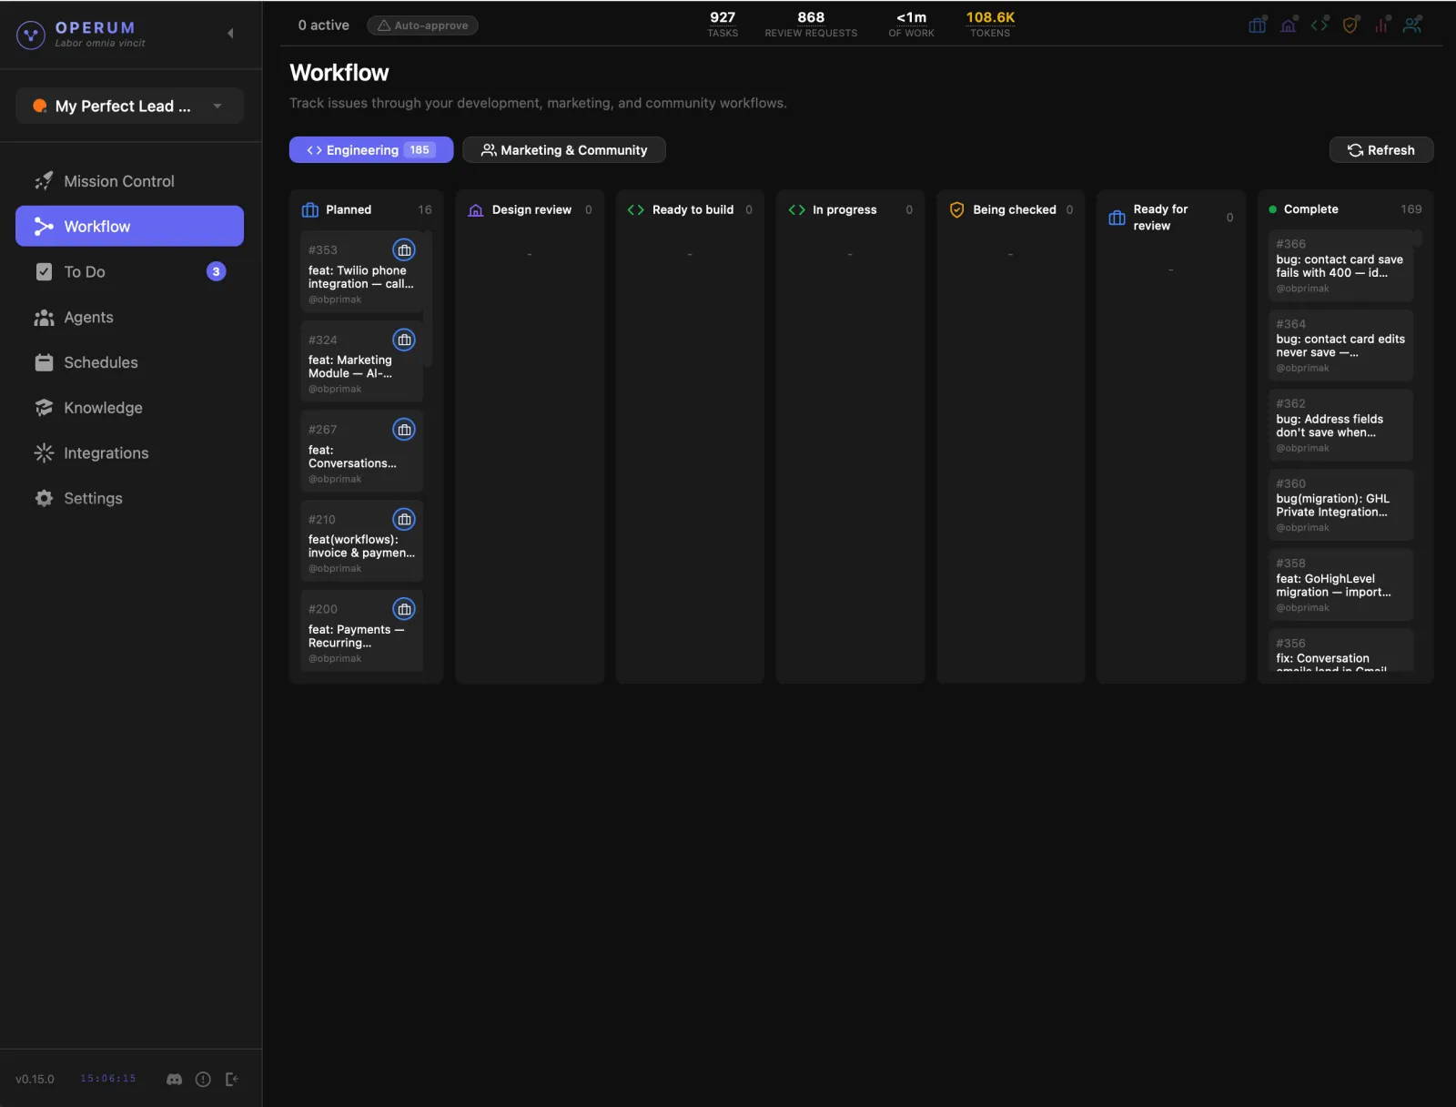Open task card #366 in Complete column

[x=1340, y=266]
